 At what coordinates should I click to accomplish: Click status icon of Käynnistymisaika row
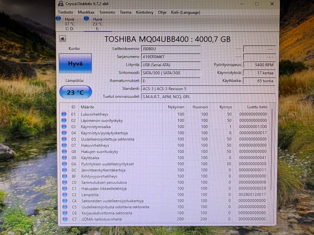coord(64,127)
